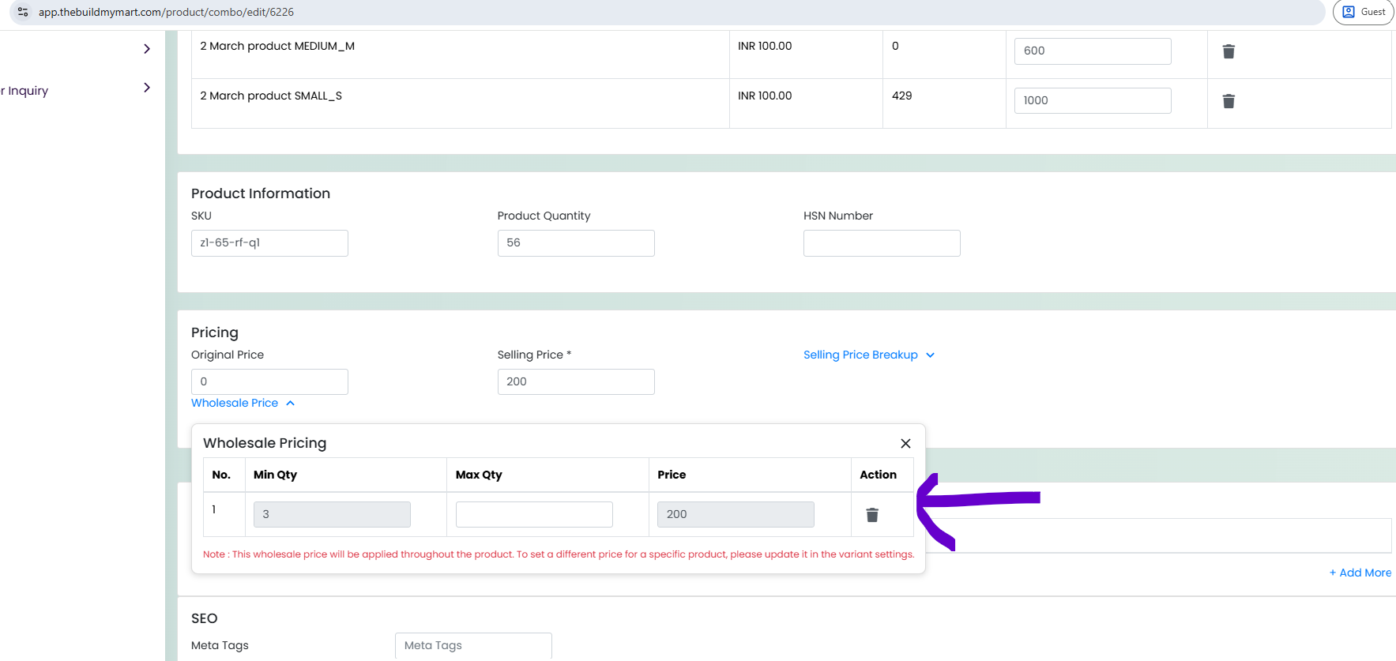Click the Min Qty column header
Screen dimensions: 1396x661
275,475
